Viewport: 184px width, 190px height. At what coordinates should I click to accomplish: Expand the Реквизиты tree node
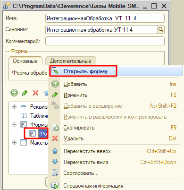tap(14, 107)
